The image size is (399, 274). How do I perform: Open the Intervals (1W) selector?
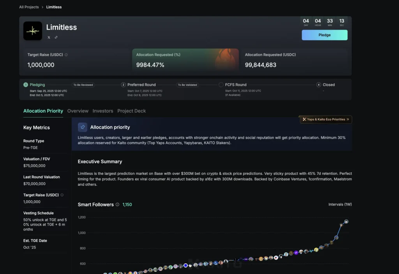(x=340, y=205)
